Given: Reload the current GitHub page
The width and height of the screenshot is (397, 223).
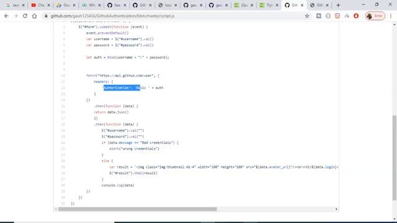Looking at the screenshot, I should pyautogui.click(x=25, y=16).
